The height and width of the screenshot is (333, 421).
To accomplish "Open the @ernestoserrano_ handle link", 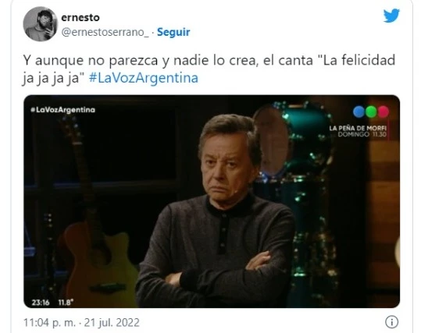I will [105, 32].
